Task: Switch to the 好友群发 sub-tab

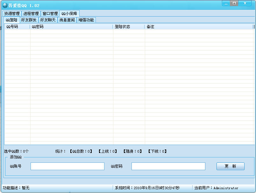Action: click(x=29, y=20)
